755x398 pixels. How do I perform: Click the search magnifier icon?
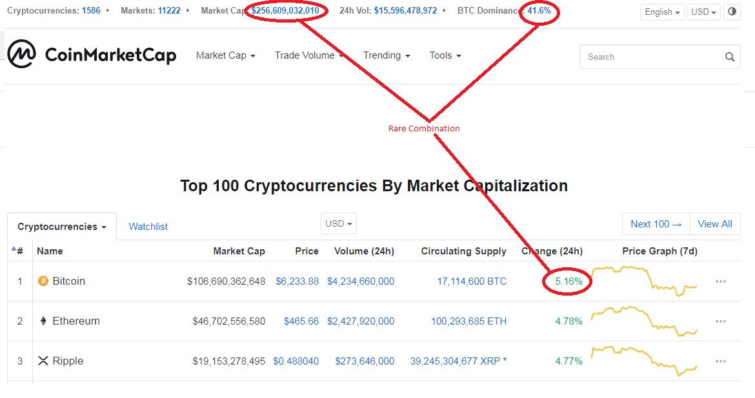click(x=730, y=57)
